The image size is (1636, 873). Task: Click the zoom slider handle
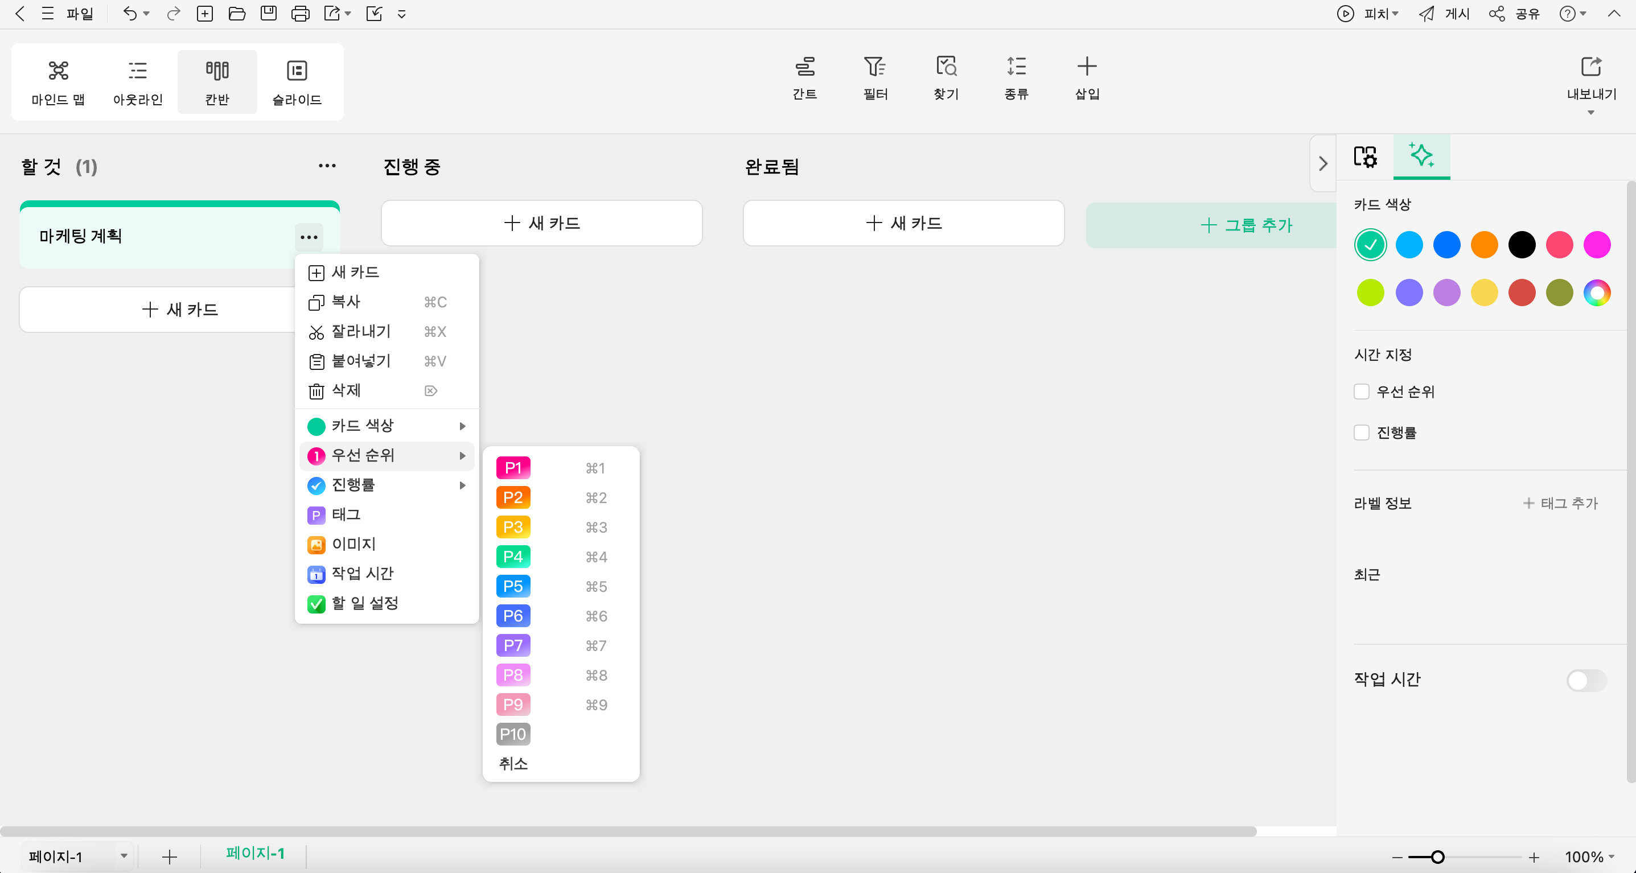click(x=1437, y=857)
